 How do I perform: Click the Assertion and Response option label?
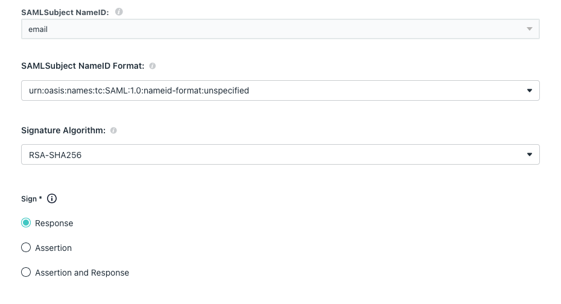[x=82, y=273]
